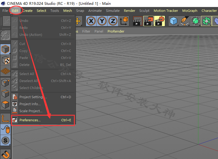The width and height of the screenshot is (218, 159).
Task: Open viewport ProRender menu
Action: click(x=116, y=31)
